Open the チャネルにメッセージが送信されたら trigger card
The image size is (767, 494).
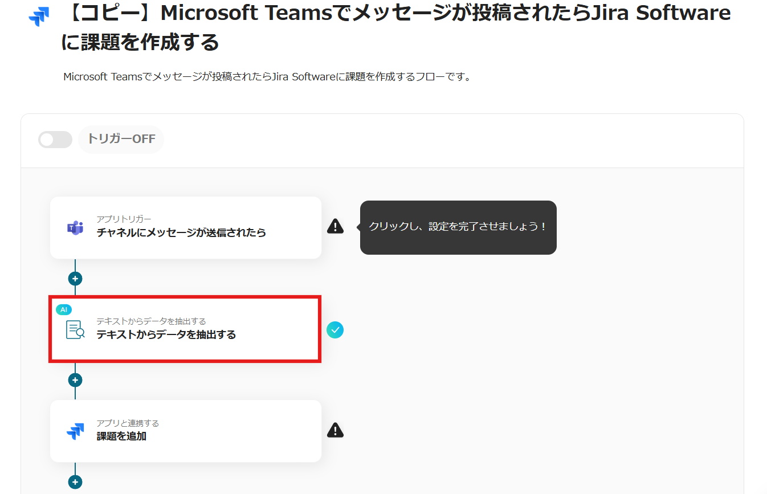[x=186, y=227]
